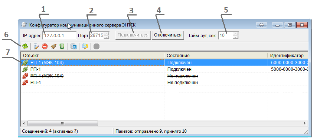Click red unplugged icon beside plain РП-4 row
This screenshot has width=333, height=139.
point(25,83)
